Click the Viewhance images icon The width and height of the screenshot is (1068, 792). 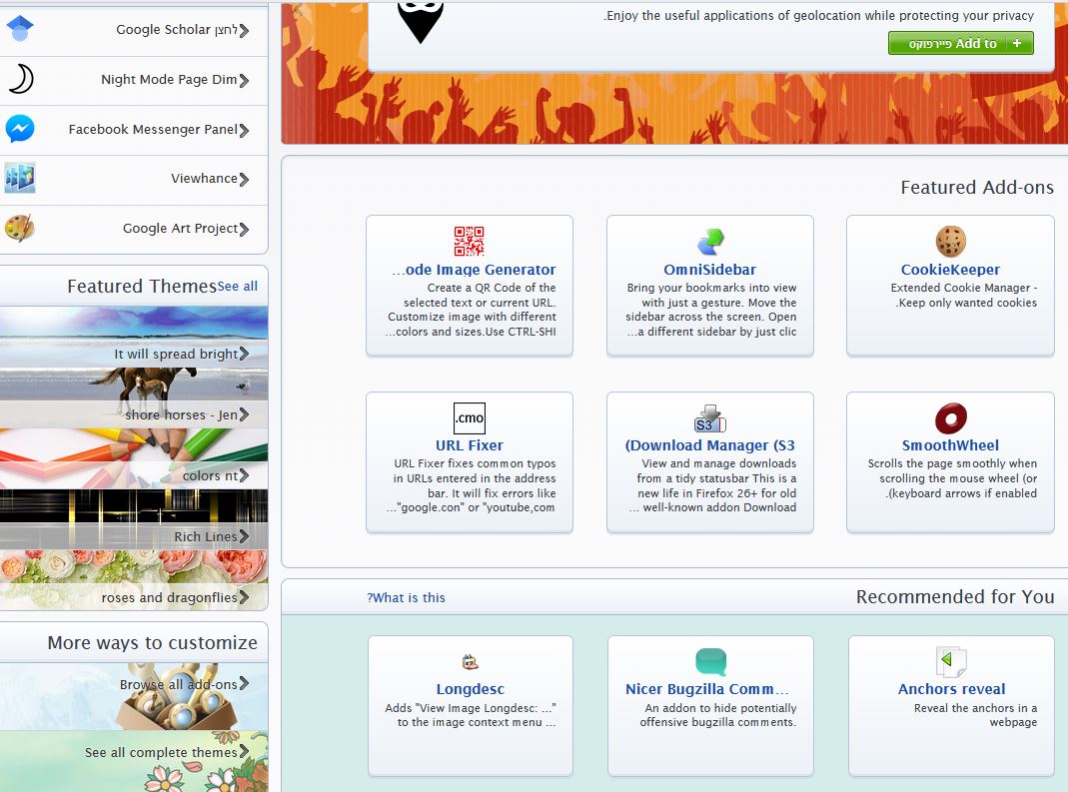[20, 178]
